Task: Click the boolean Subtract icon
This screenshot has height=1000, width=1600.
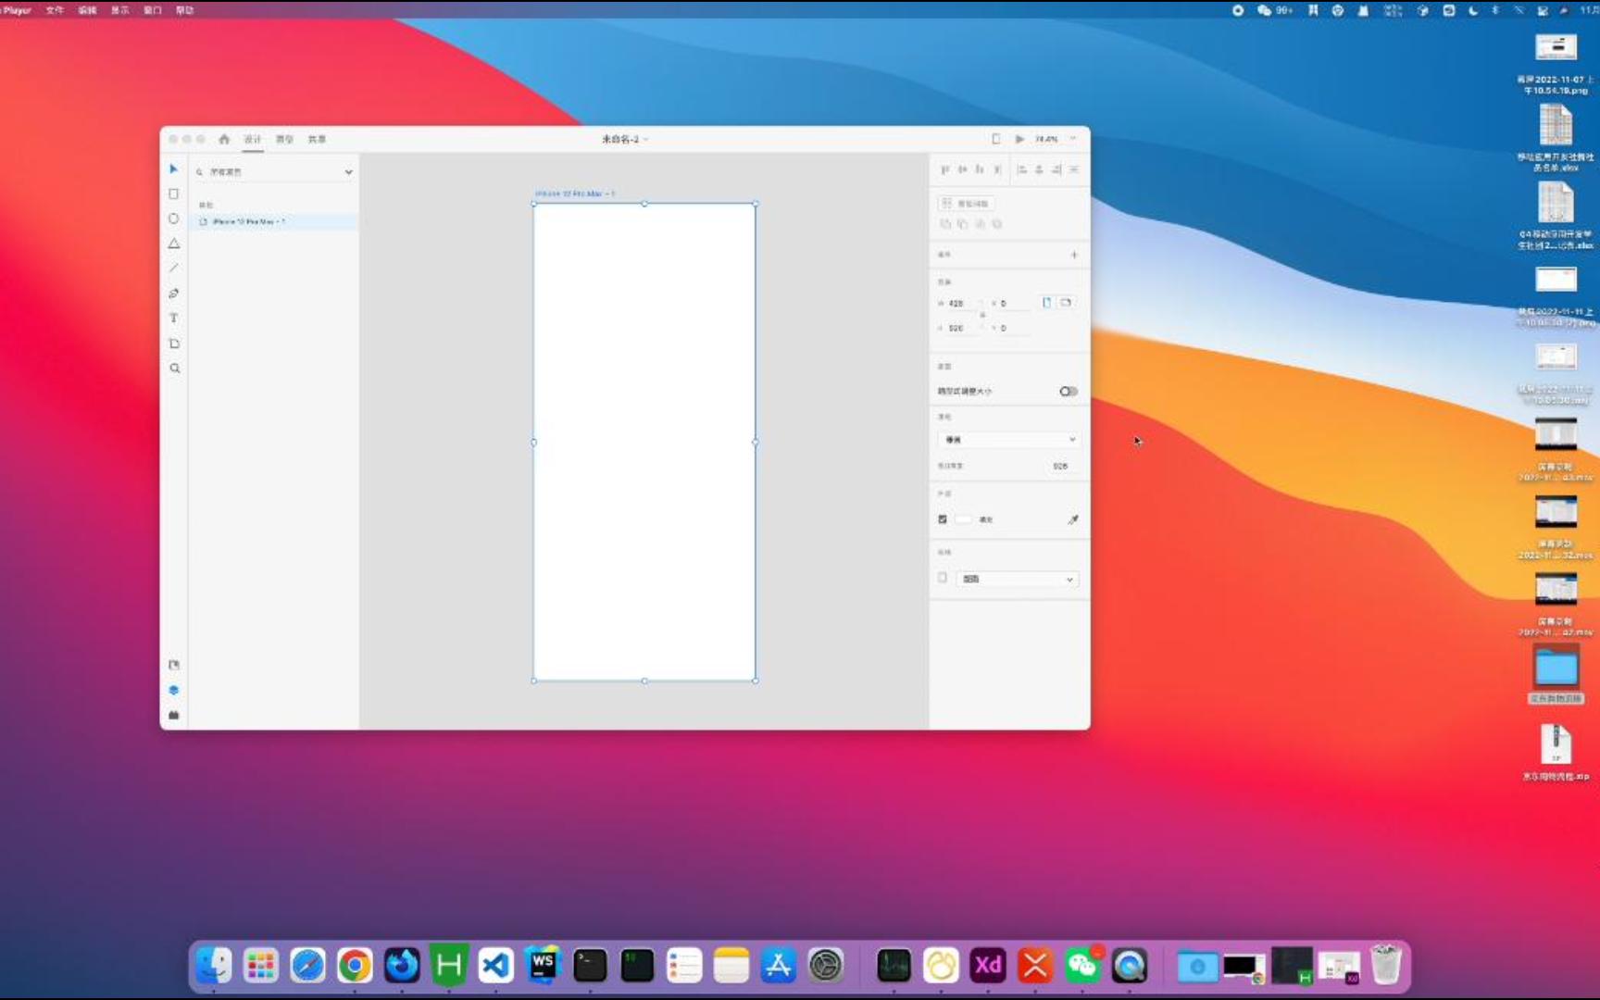Action: coord(962,224)
